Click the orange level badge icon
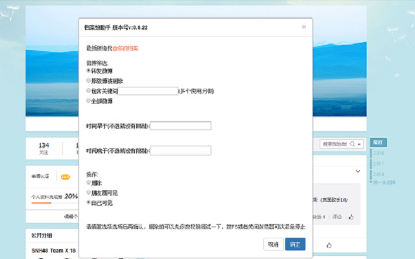The image size is (415, 259). (x=65, y=177)
